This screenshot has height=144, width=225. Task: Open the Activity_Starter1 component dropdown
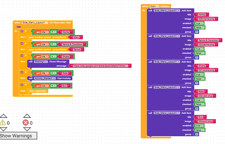click(45, 78)
